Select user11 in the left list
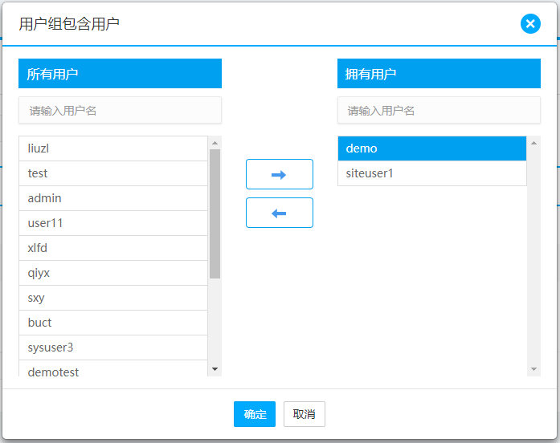 coord(113,223)
